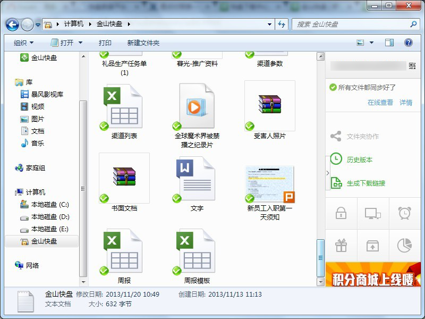Image resolution: width=425 pixels, height=319 pixels.
Task: Click the Back navigation arrow
Action: 12,24
